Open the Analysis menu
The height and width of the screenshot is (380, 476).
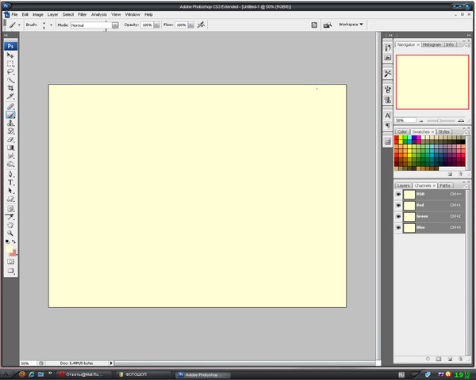click(99, 14)
